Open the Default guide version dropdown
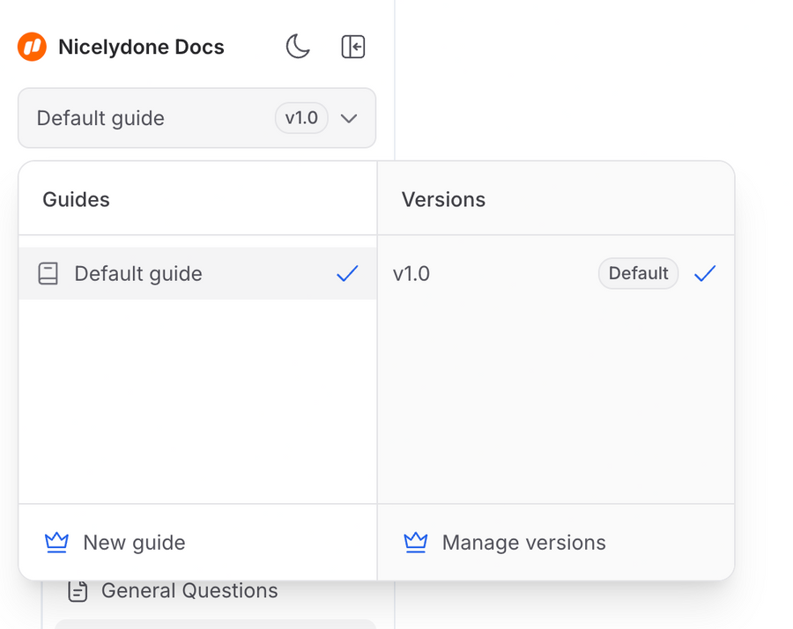 (196, 118)
